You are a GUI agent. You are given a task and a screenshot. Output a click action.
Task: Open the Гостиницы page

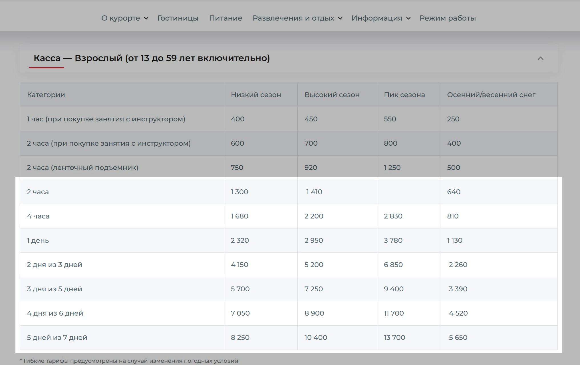178,18
